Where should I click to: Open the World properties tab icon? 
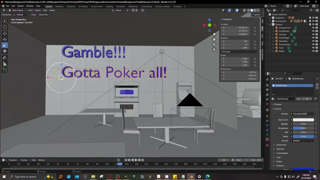click(x=267, y=104)
